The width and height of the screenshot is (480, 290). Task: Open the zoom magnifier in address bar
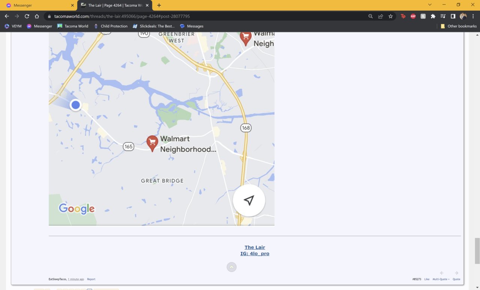coord(370,16)
